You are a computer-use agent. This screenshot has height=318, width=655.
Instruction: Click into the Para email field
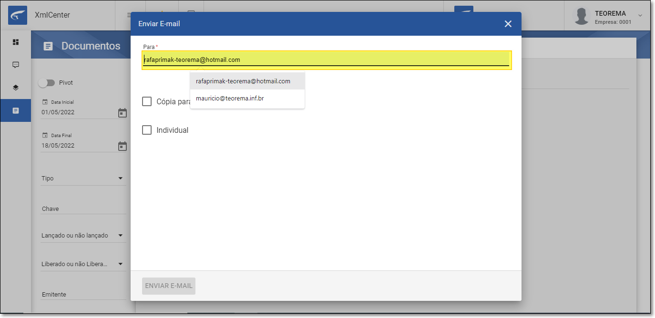pos(327,60)
